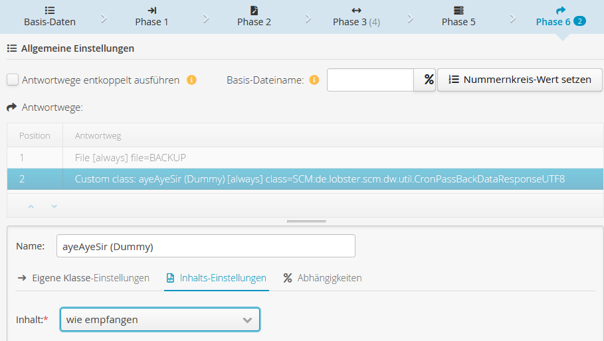Enable Antwortwege entkoppelt ausführen checkbox
The image size is (604, 341).
tap(13, 80)
